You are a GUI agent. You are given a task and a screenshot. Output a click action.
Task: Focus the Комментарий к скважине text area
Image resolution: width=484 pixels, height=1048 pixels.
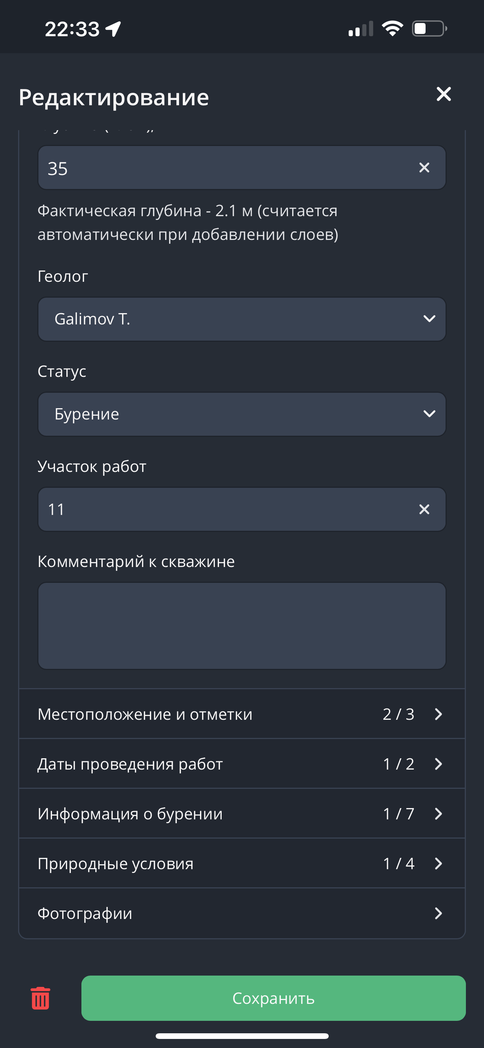coord(242,626)
